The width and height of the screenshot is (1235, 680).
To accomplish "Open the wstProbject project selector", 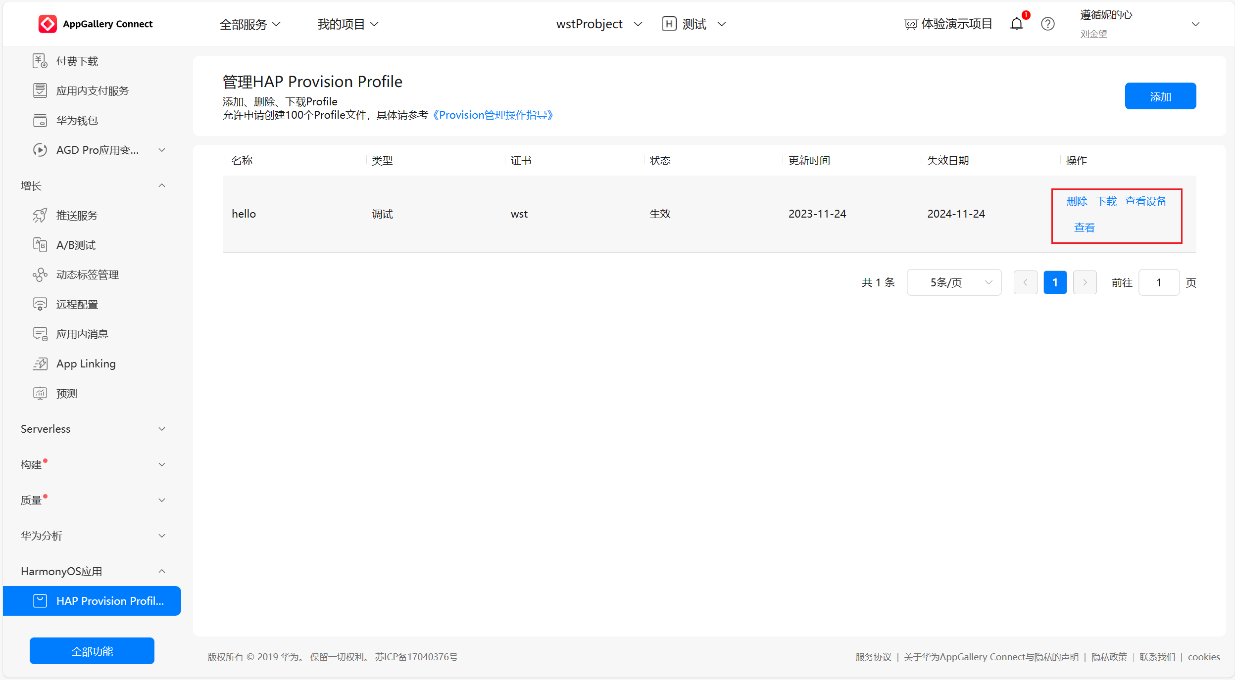I will [x=599, y=24].
